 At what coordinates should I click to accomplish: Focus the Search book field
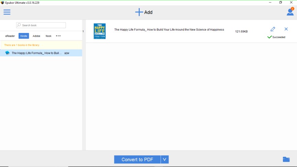point(41,25)
